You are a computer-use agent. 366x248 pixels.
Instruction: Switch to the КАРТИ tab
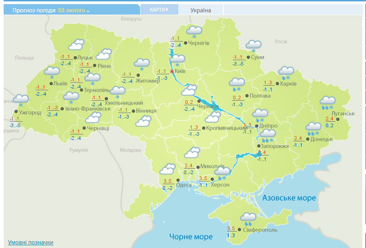[x=159, y=10]
